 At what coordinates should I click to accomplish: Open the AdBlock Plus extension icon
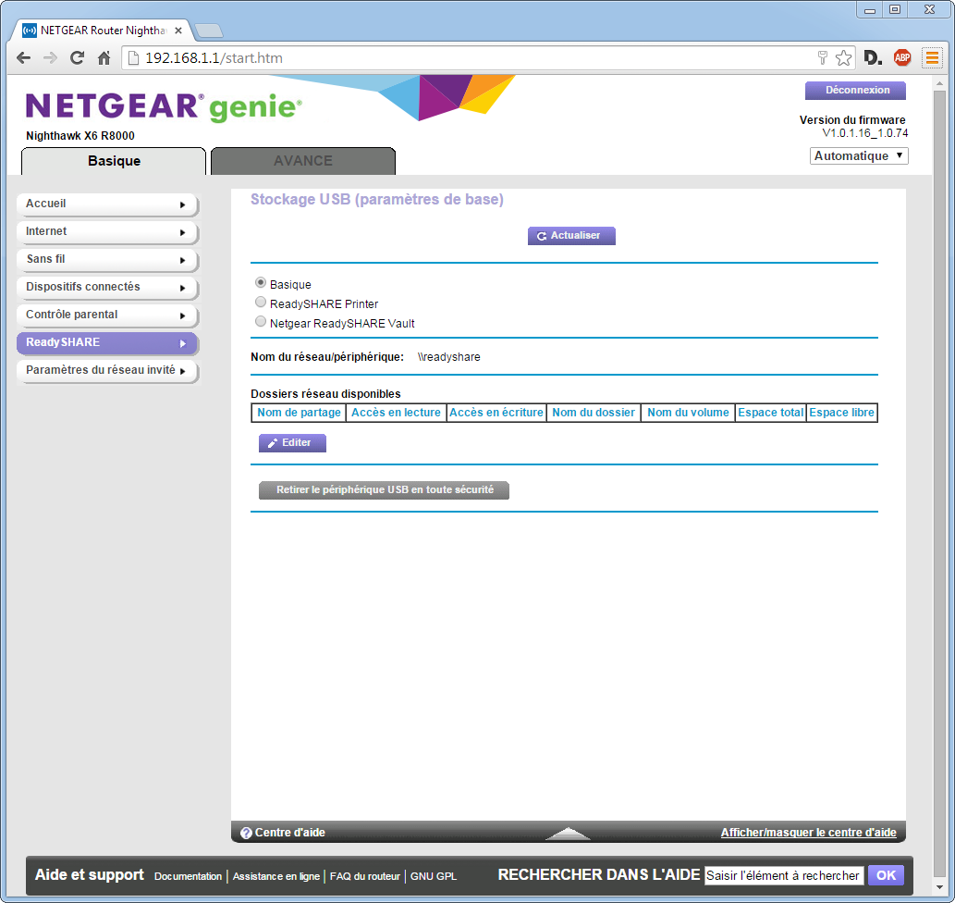[x=902, y=58]
